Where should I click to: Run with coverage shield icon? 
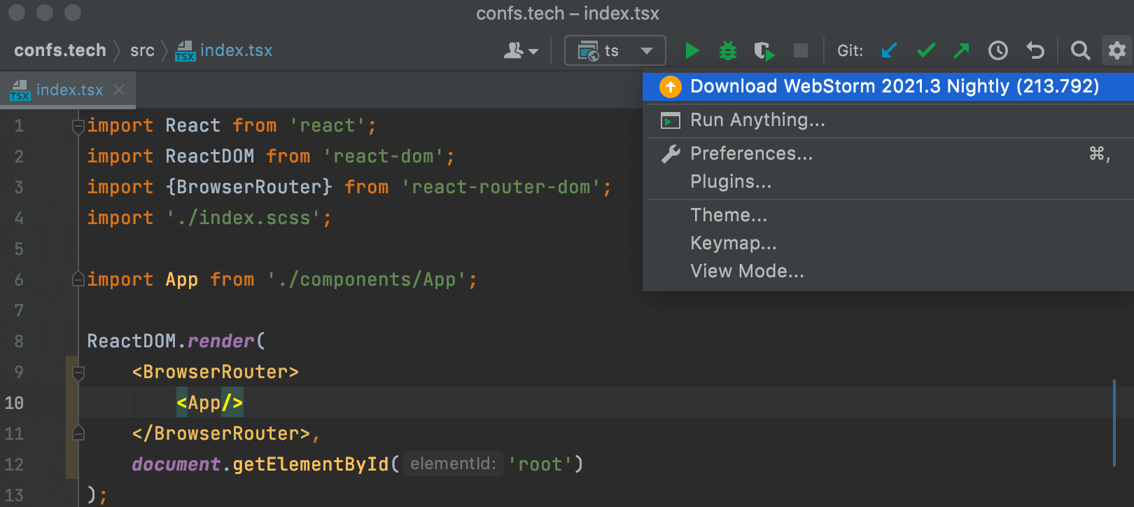point(764,50)
